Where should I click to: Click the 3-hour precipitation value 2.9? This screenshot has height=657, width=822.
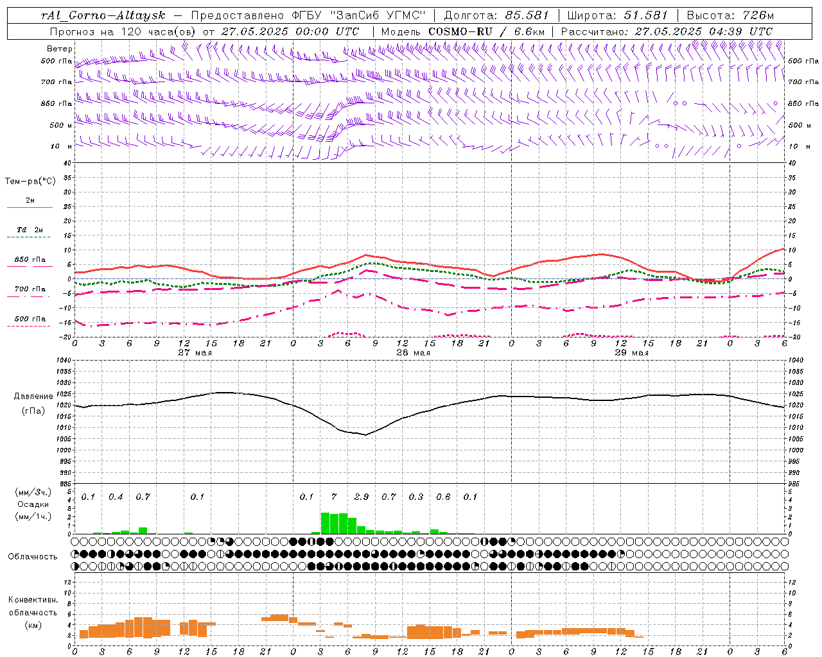click(362, 497)
